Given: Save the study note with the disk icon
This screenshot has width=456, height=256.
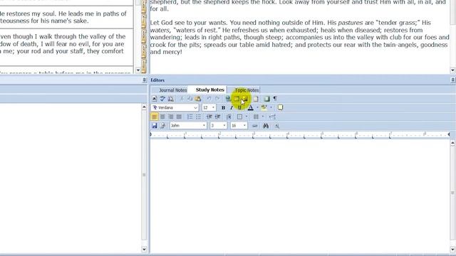Looking at the screenshot, I should tap(155, 126).
